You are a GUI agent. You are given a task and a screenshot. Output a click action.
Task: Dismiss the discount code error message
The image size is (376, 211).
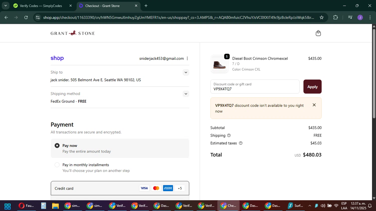click(x=314, y=105)
